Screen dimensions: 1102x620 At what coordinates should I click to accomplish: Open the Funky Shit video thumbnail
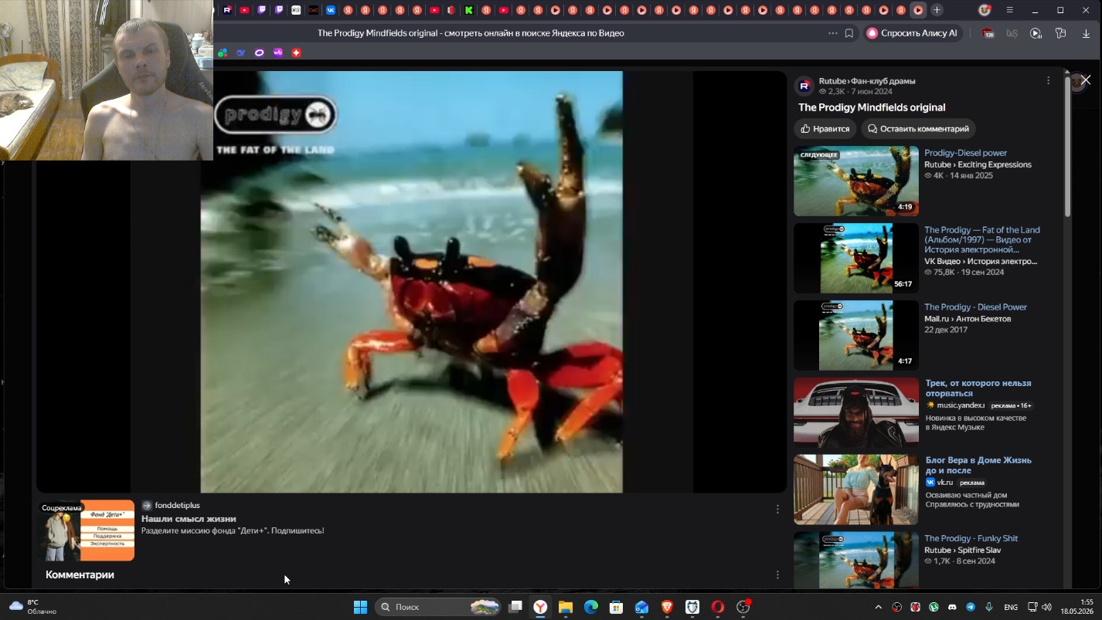tap(856, 560)
